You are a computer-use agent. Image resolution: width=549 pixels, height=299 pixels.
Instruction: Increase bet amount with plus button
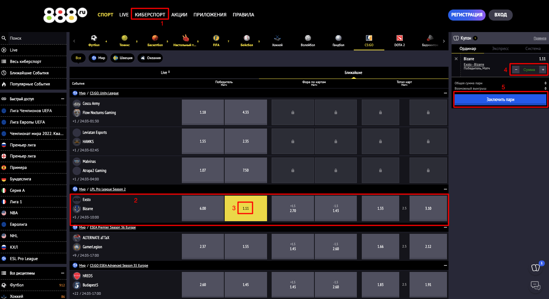tap(543, 69)
